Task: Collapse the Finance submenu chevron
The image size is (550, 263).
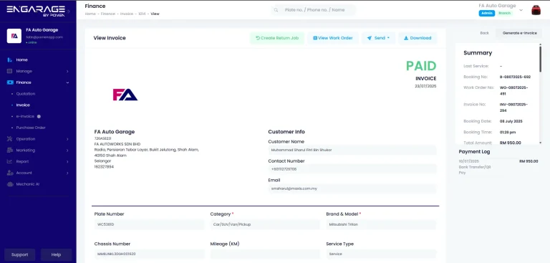Action: pyautogui.click(x=67, y=82)
